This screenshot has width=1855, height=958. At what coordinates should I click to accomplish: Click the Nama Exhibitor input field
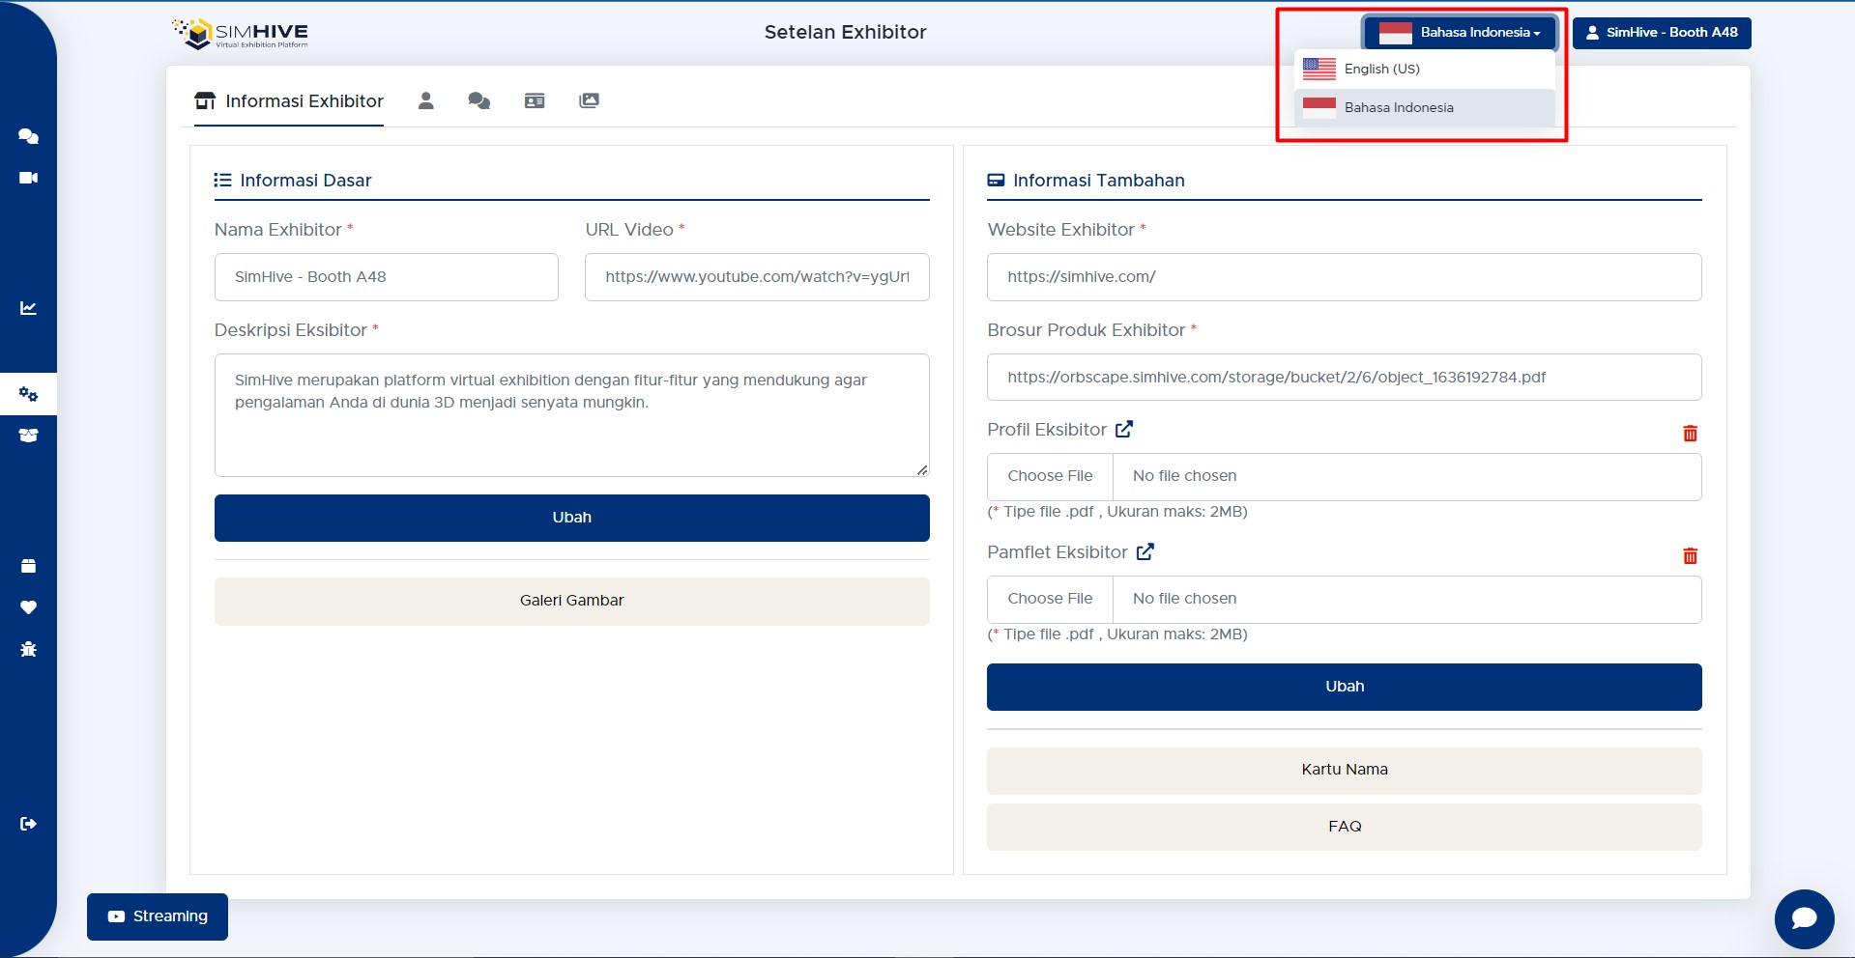(387, 277)
